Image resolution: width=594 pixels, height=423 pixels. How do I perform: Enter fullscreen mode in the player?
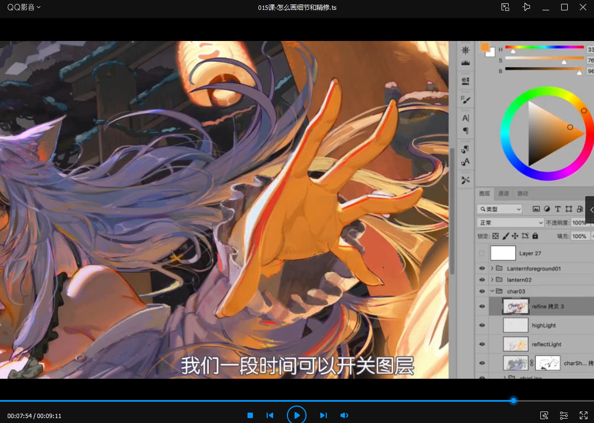(x=584, y=415)
